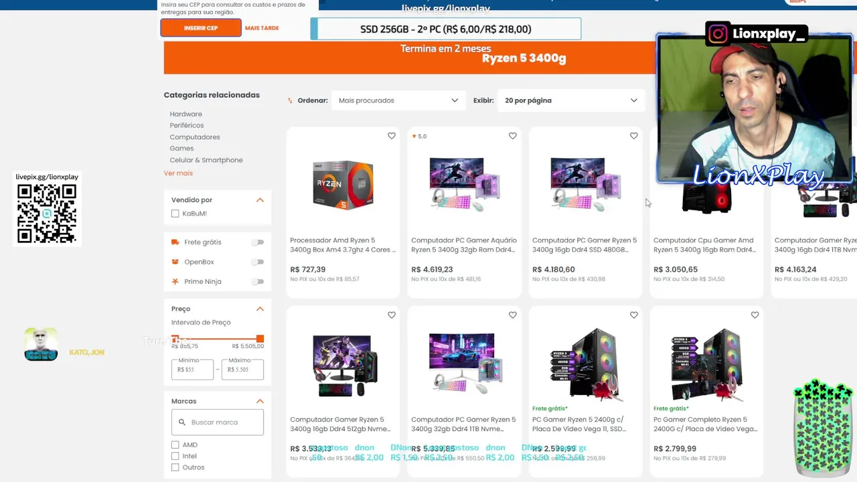Open the Hardware category
This screenshot has height=482, width=857.
coord(186,114)
